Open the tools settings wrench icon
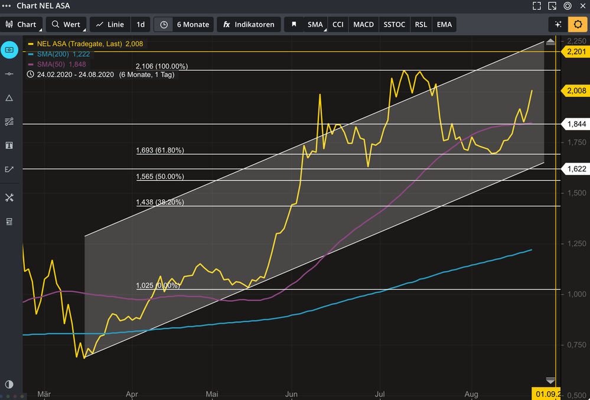This screenshot has width=590, height=400. 9,197
